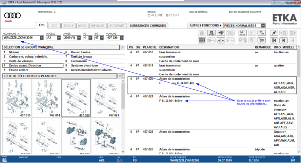Image resolution: width=301 pixels, height=163 pixels.
Task: Click the customer person icon
Action: pos(252,40)
